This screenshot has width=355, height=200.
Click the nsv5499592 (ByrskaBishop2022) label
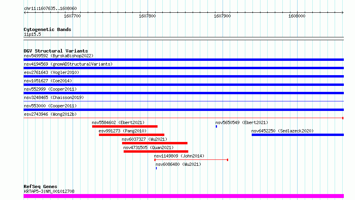(59, 56)
